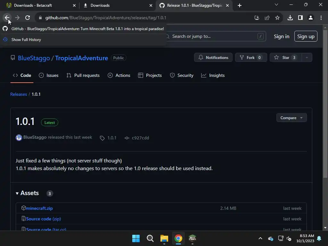Toggle Chrome side panel icon
This screenshot has height=246, width=328.
(x=300, y=18)
